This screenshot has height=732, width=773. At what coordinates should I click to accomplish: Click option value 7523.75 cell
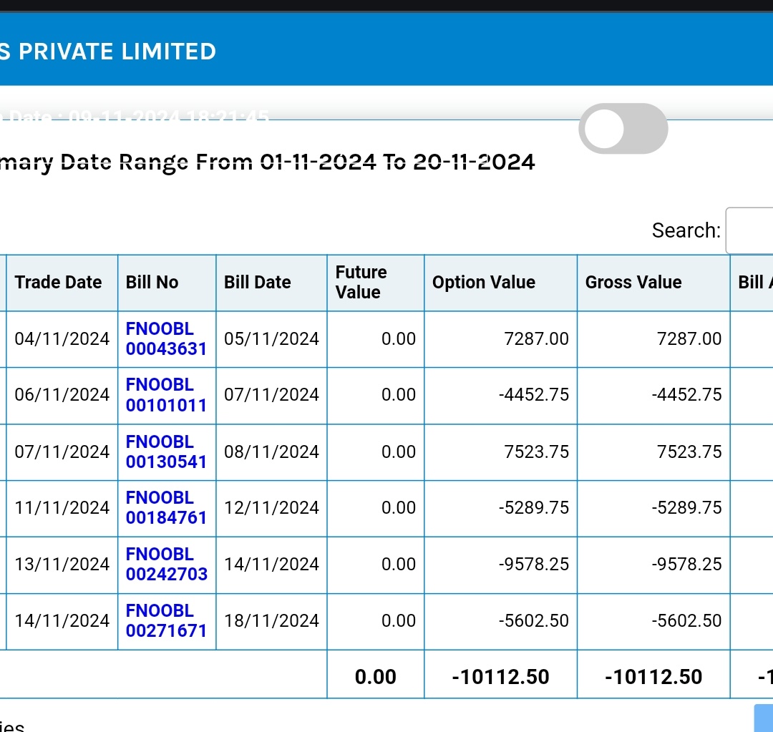[501, 452]
